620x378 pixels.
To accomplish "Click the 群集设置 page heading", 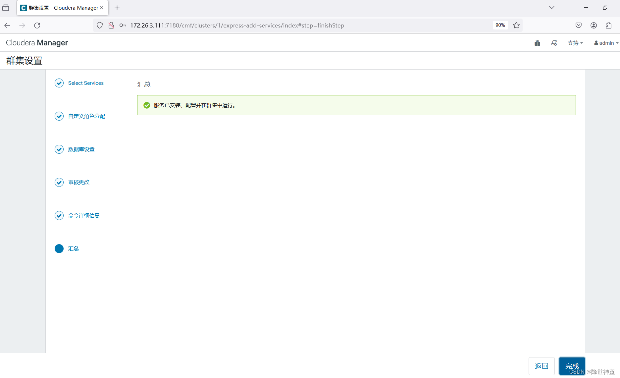I will [24, 61].
